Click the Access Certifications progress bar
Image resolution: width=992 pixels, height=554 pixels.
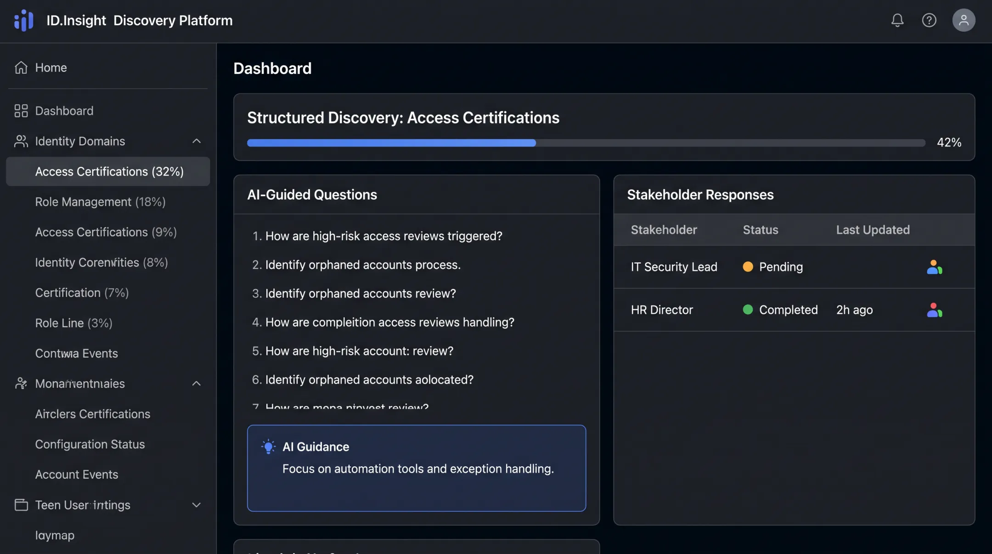[586, 143]
